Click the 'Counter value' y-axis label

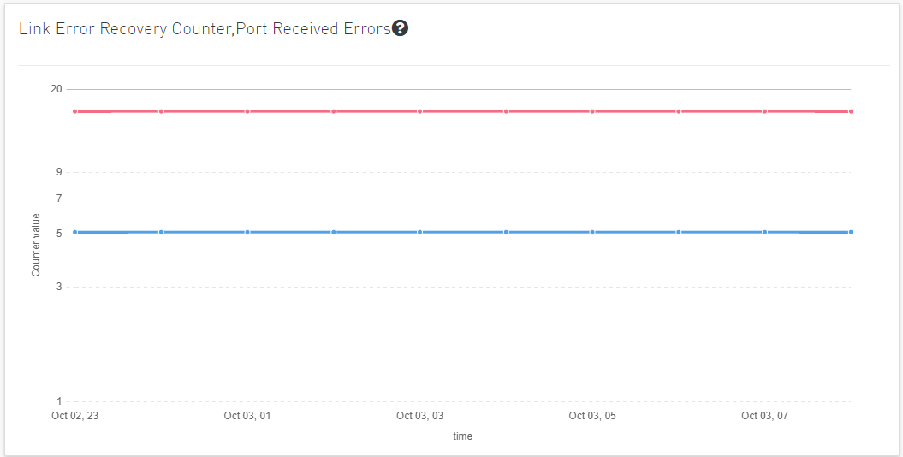click(x=36, y=245)
